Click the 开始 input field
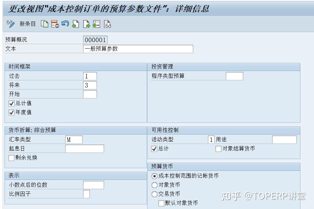The width and height of the screenshot is (314, 209). pos(90,94)
